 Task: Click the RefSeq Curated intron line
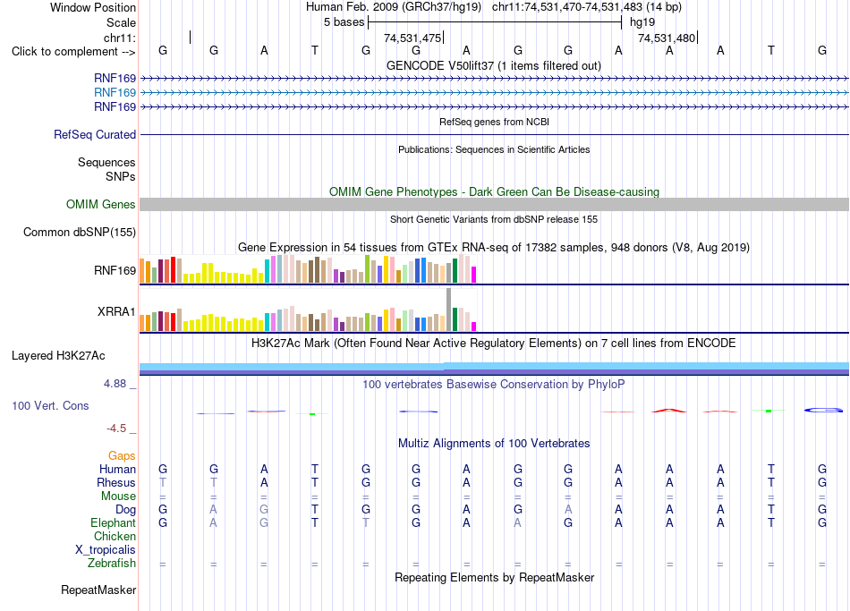pos(494,134)
